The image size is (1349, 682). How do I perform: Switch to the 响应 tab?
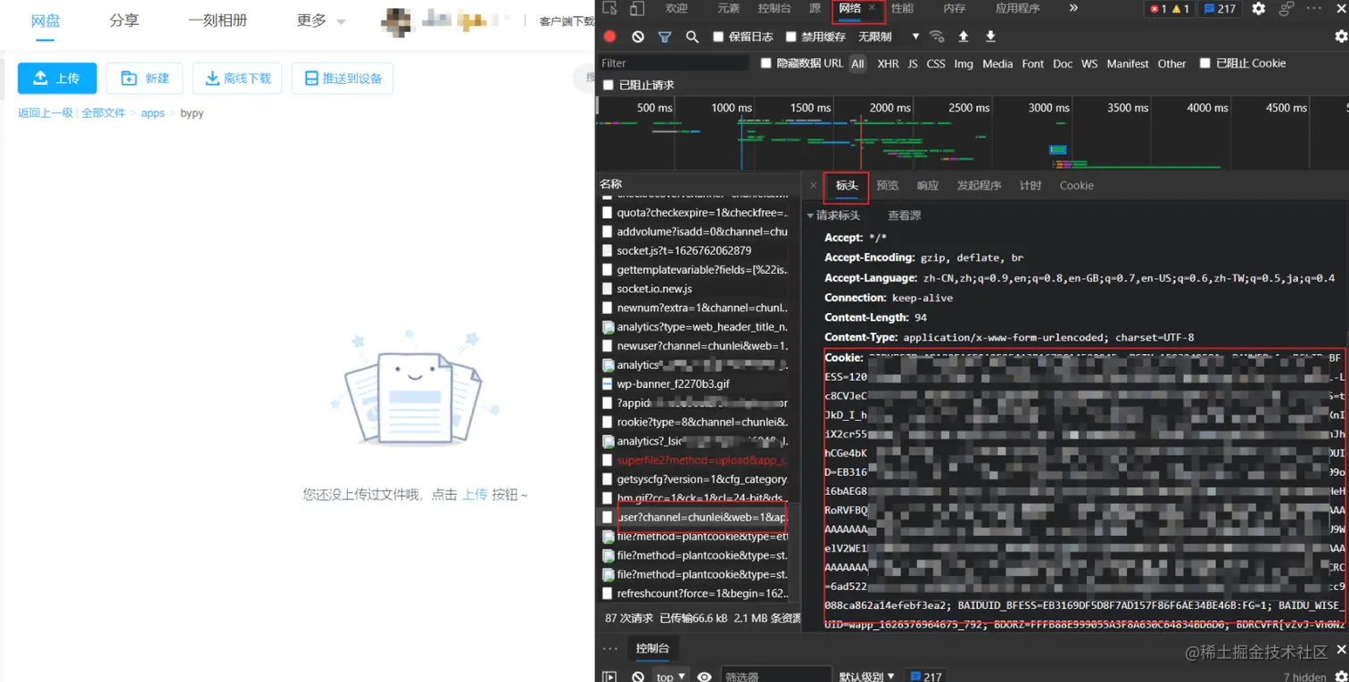coord(927,185)
